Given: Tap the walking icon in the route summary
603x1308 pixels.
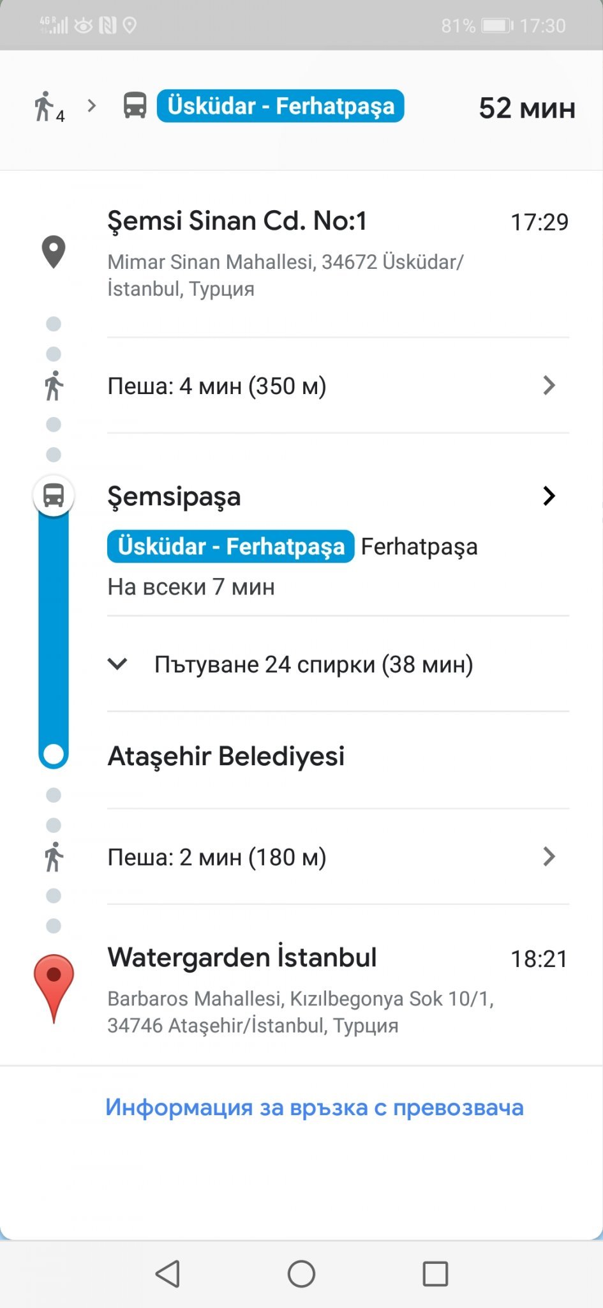Looking at the screenshot, I should (x=45, y=106).
